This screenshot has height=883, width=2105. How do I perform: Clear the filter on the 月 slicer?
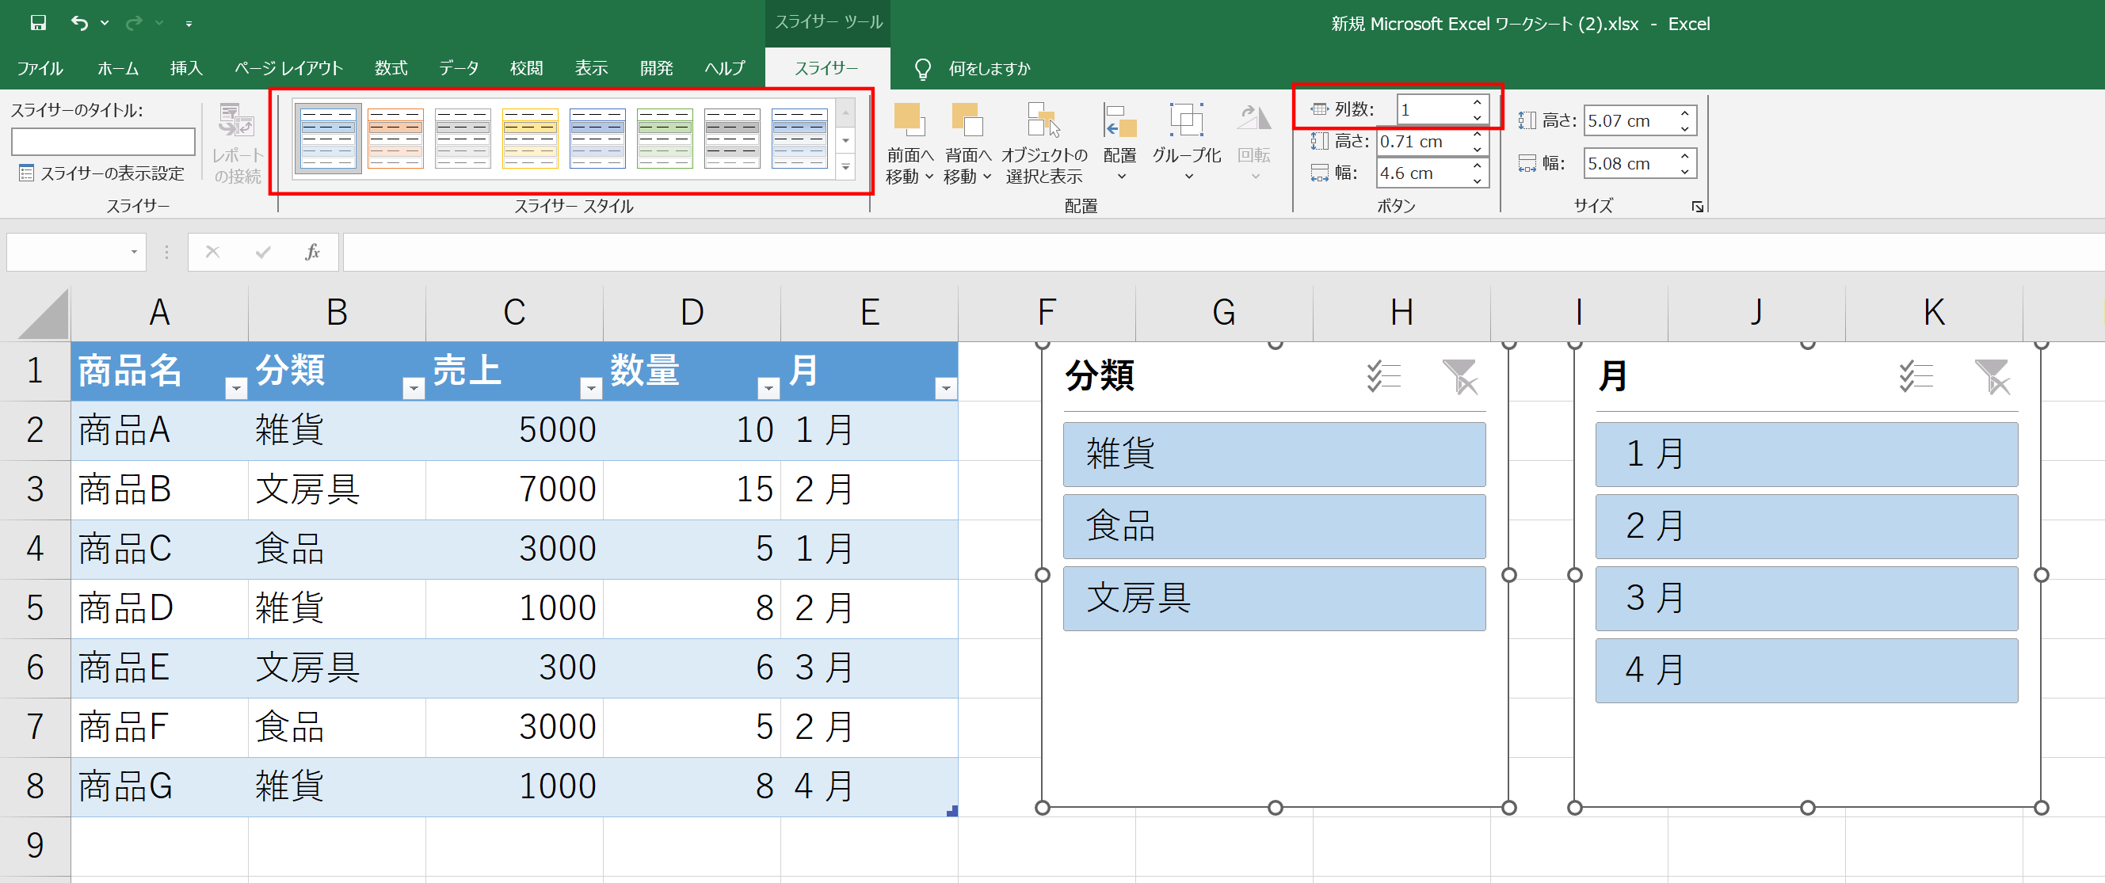coord(1993,376)
